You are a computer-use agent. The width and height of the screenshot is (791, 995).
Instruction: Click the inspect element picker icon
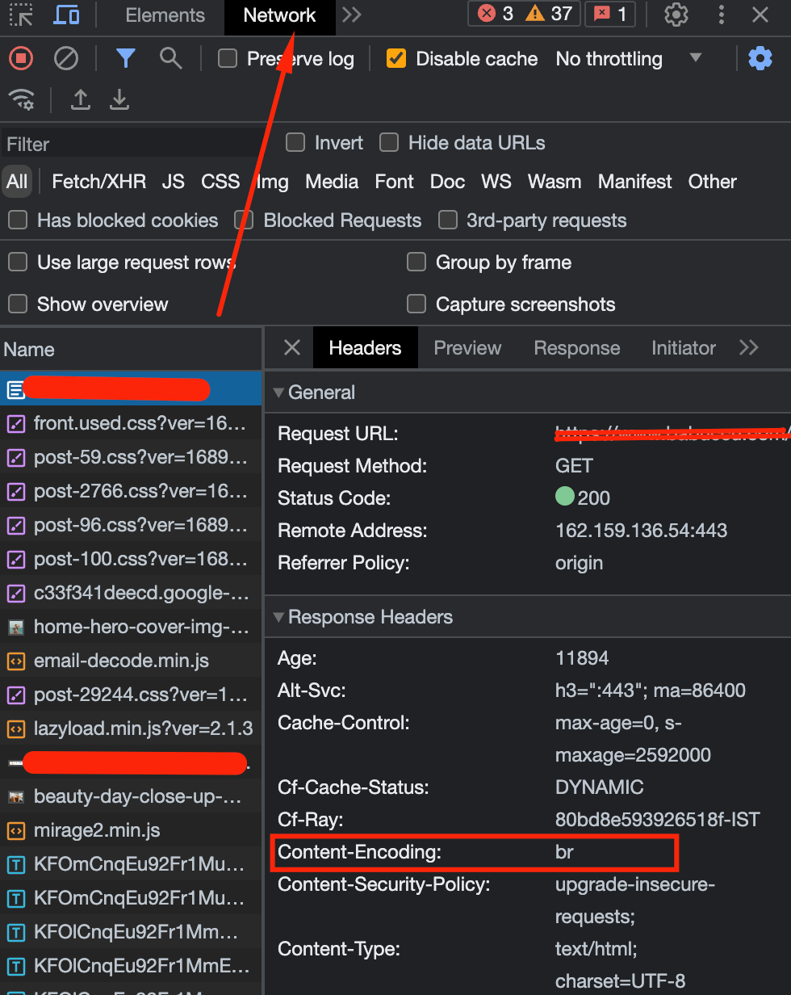tap(21, 15)
